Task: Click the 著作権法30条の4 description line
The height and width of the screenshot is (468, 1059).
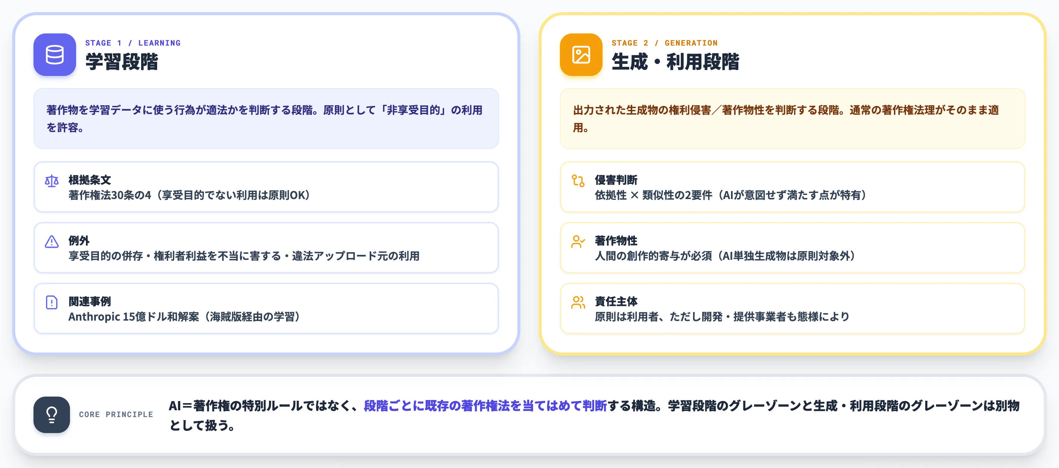Action: click(x=189, y=195)
